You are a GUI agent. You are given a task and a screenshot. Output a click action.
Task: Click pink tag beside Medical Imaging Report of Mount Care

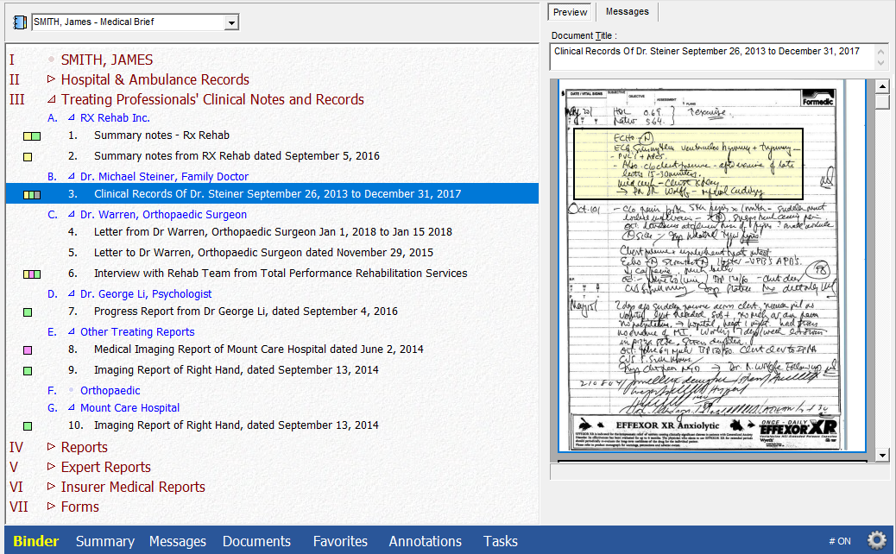[x=28, y=350]
